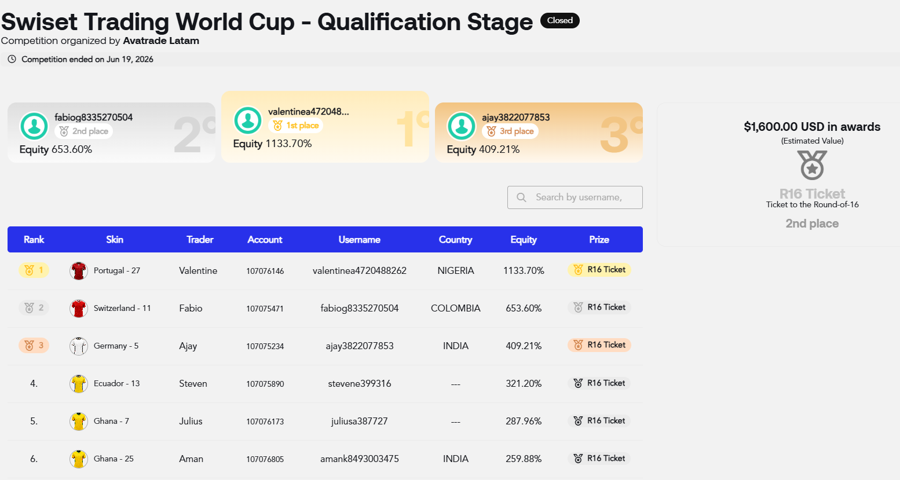Click the $1,600.00 USD in awards heading
The image size is (900, 480).
(x=812, y=127)
